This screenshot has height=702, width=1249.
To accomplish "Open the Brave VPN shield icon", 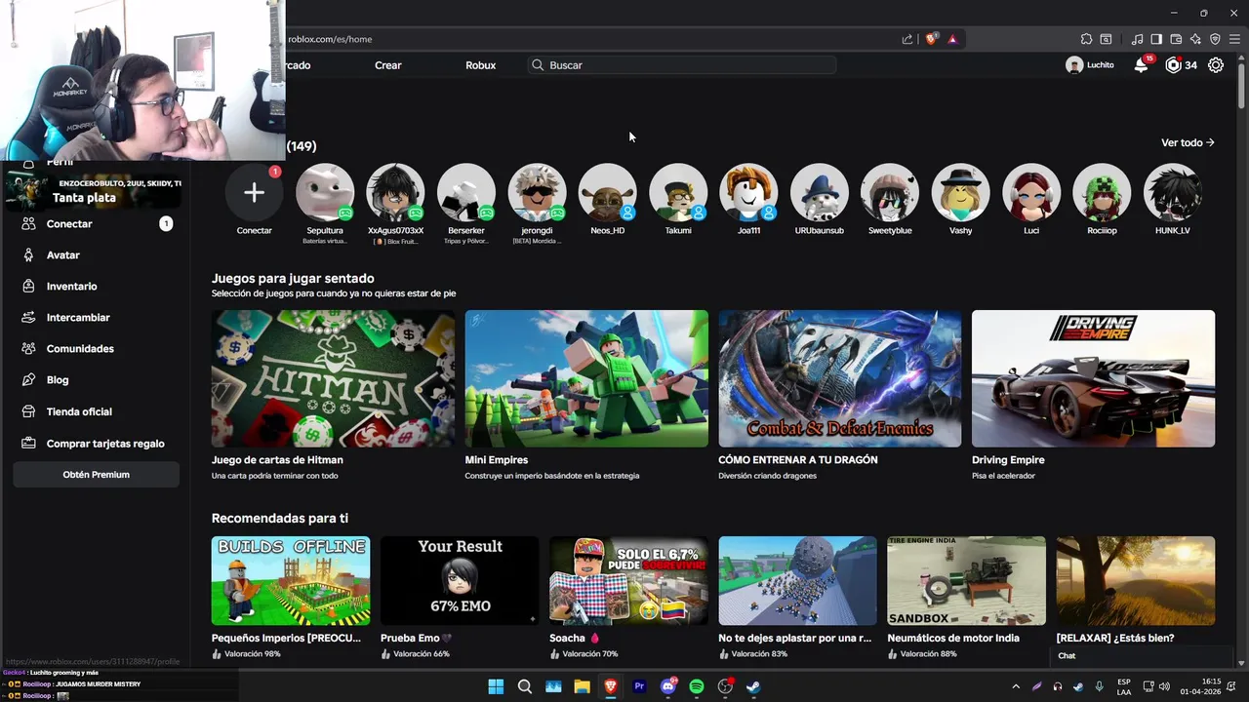I will click(1215, 39).
